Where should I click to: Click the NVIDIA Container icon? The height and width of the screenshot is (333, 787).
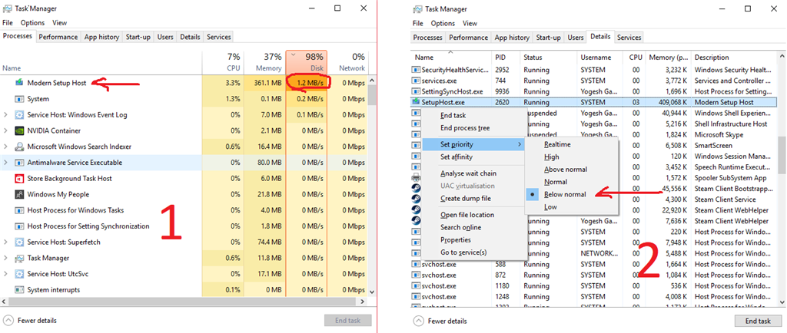[x=19, y=130]
